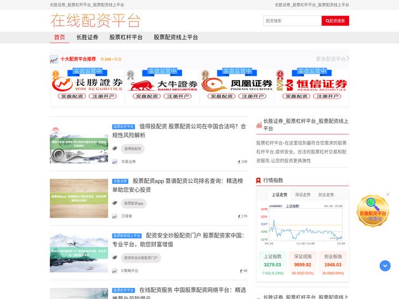
Task: Switch to the 上证走势 chart tab
Action: (279, 195)
